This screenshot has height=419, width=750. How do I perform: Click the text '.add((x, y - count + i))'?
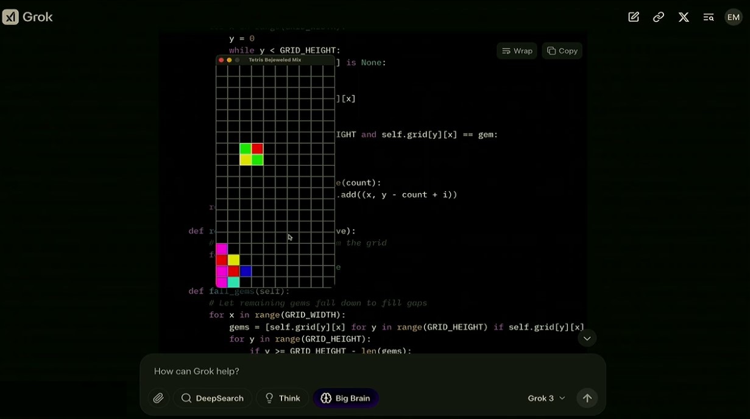pos(397,195)
